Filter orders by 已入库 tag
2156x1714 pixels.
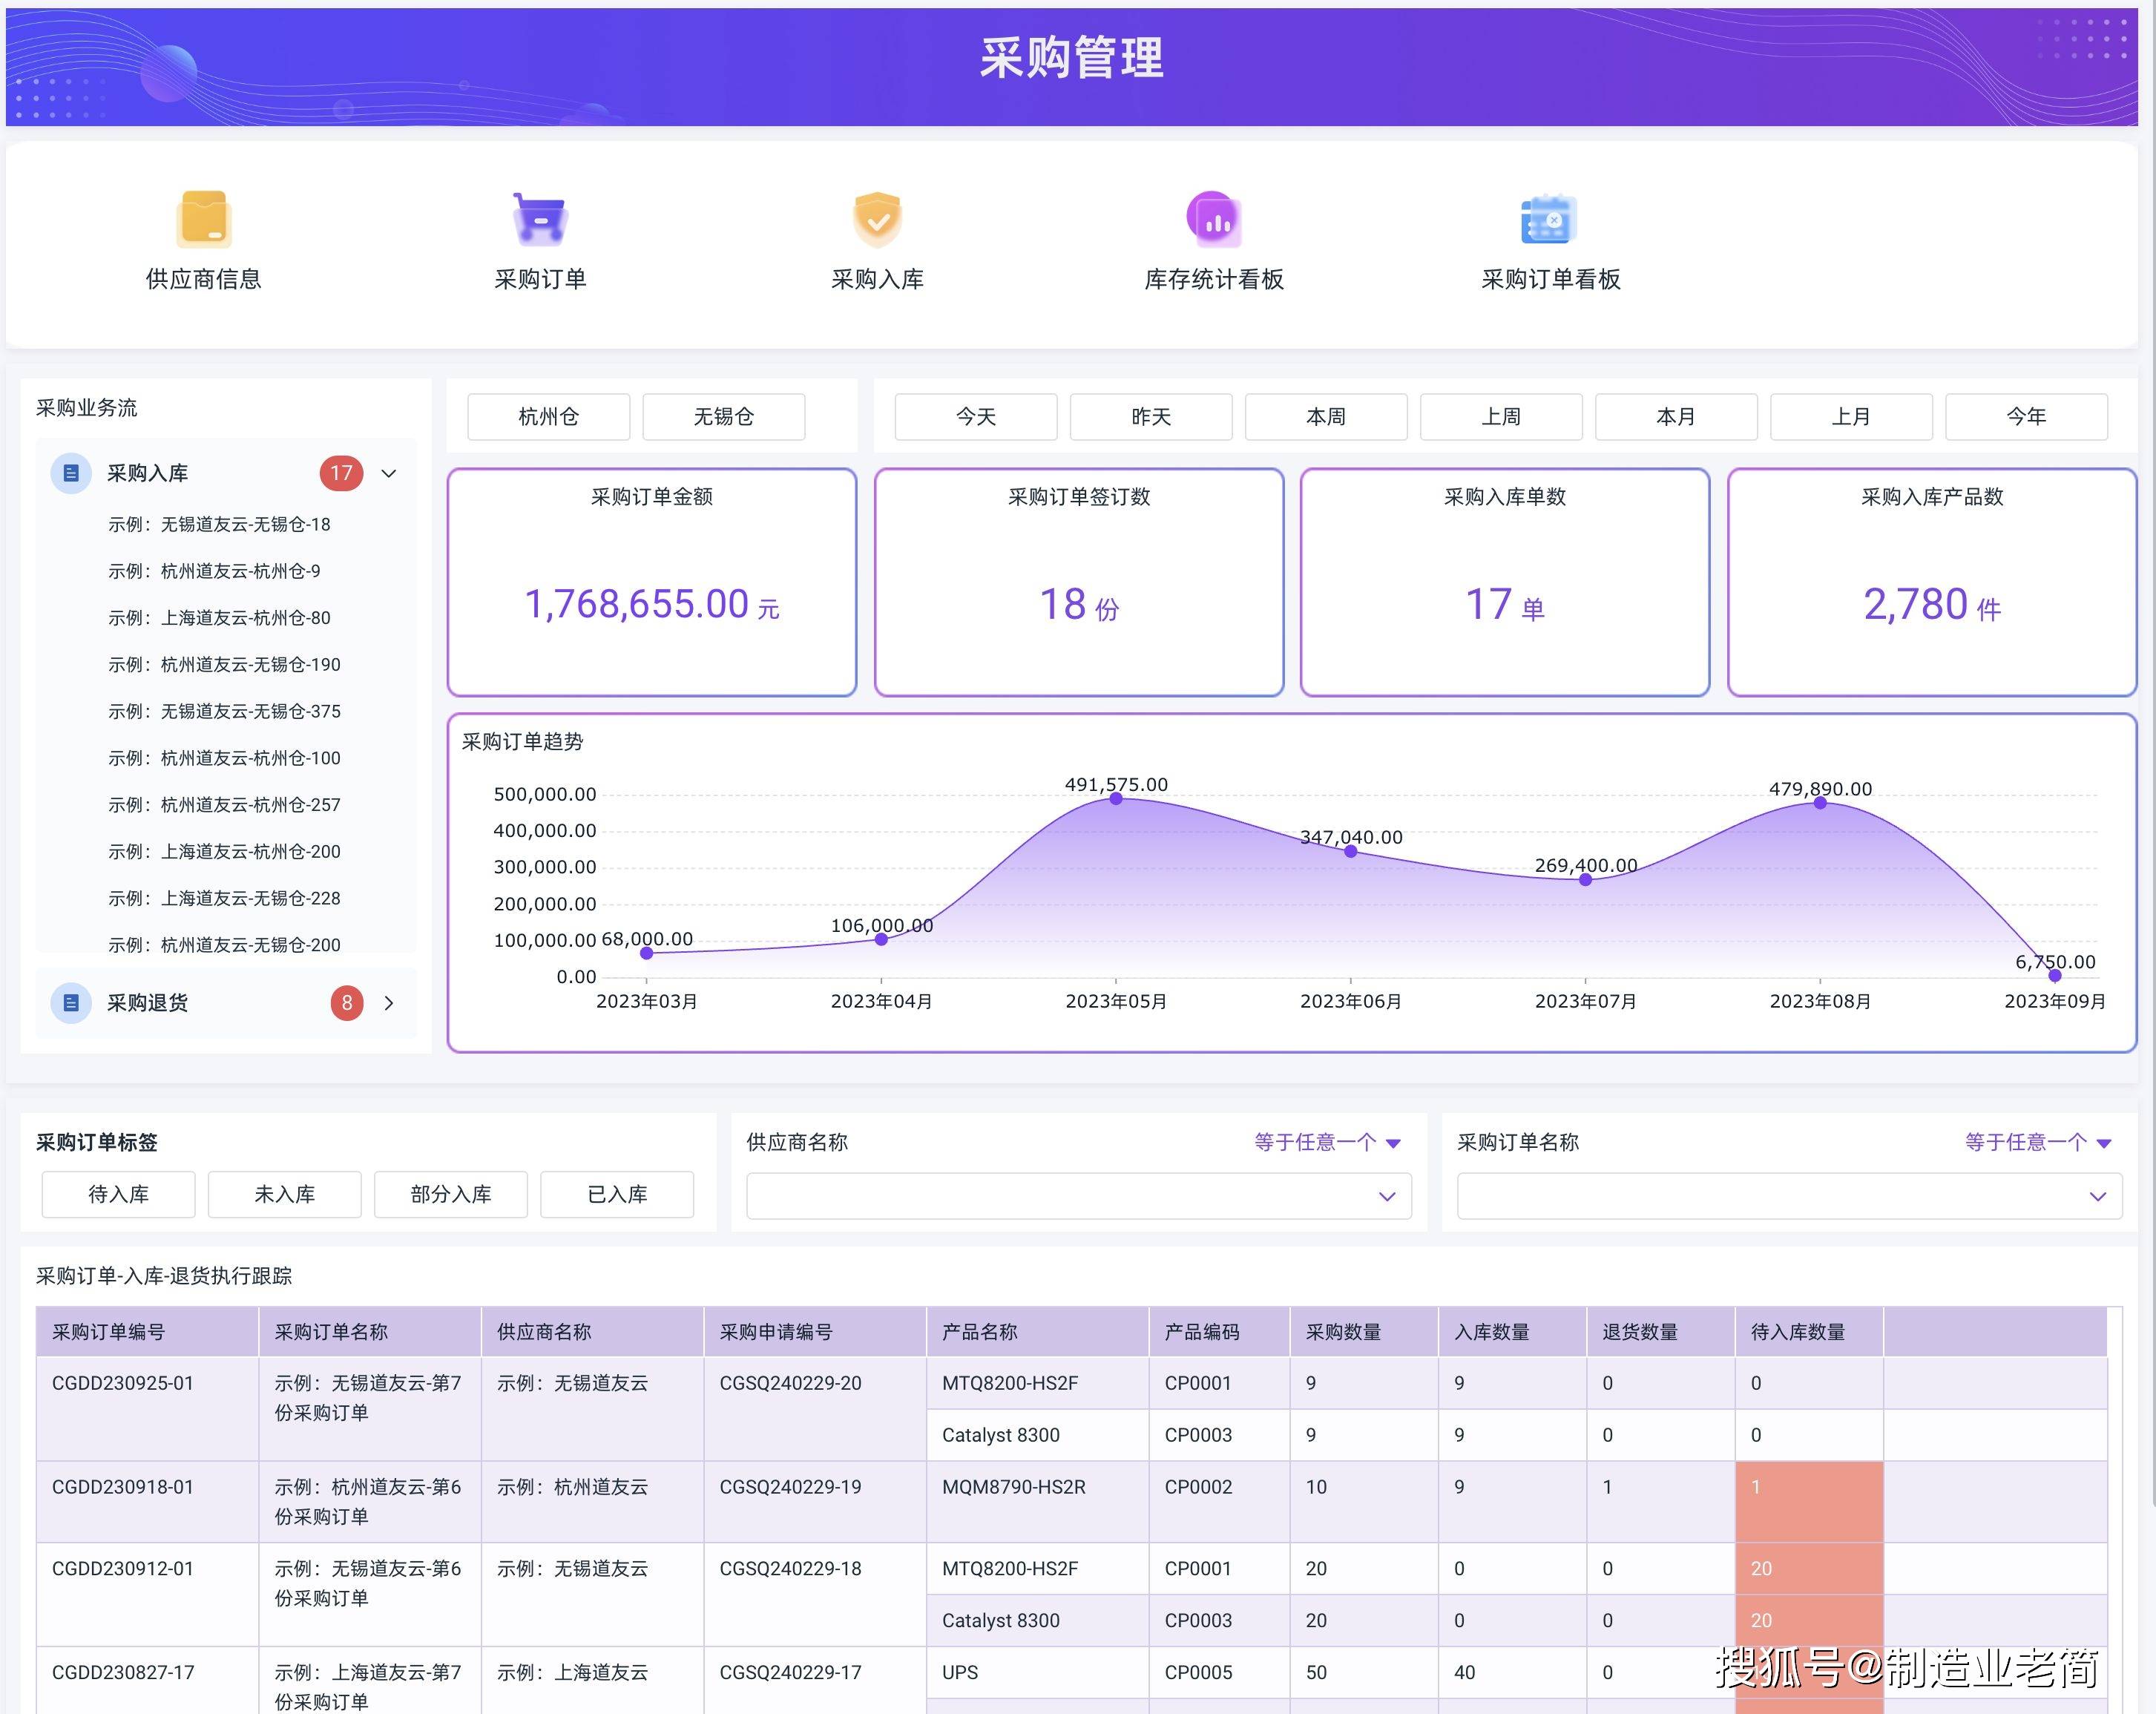coord(617,1194)
